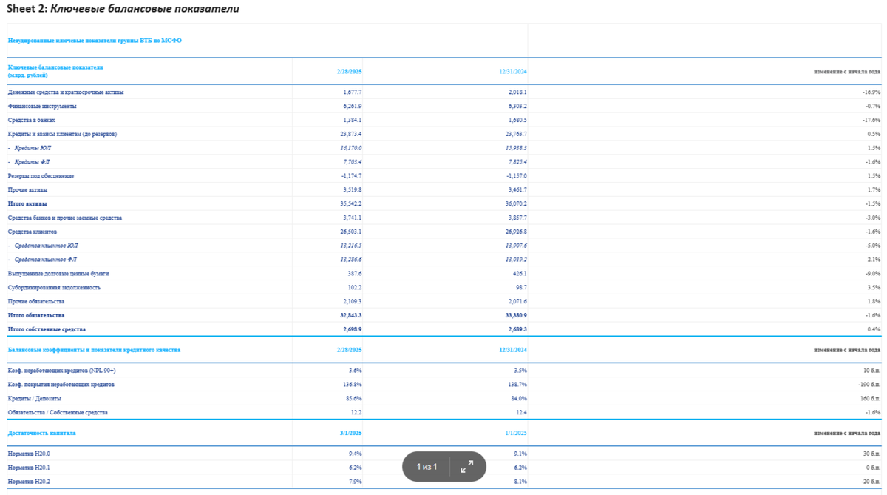
Task: Select 'Обязательства / Собственные средства' row label
Action: (58, 412)
